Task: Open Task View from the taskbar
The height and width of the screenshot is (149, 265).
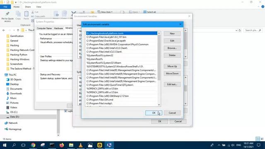Action: (23, 145)
